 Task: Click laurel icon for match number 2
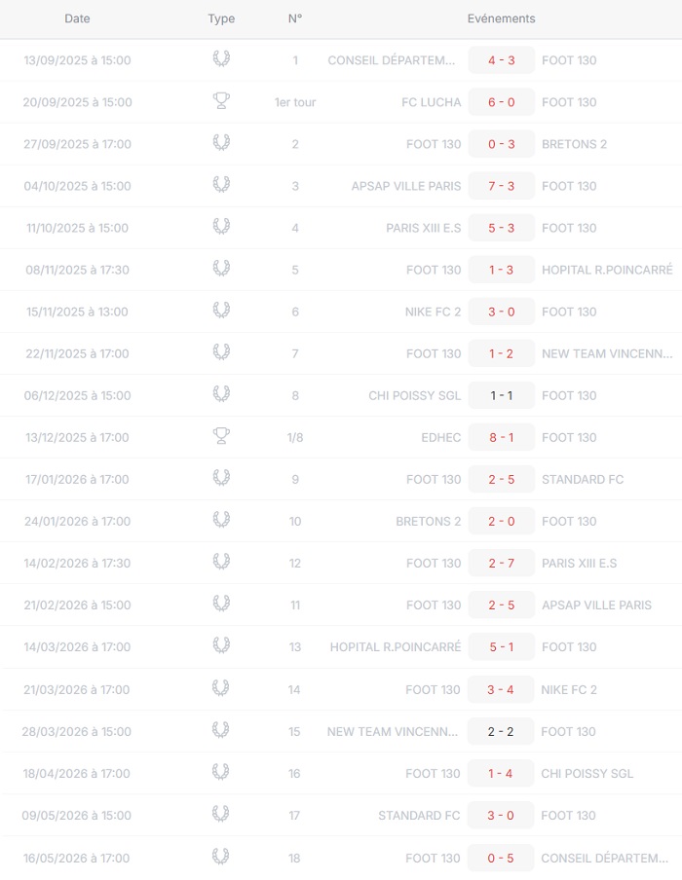point(221,142)
